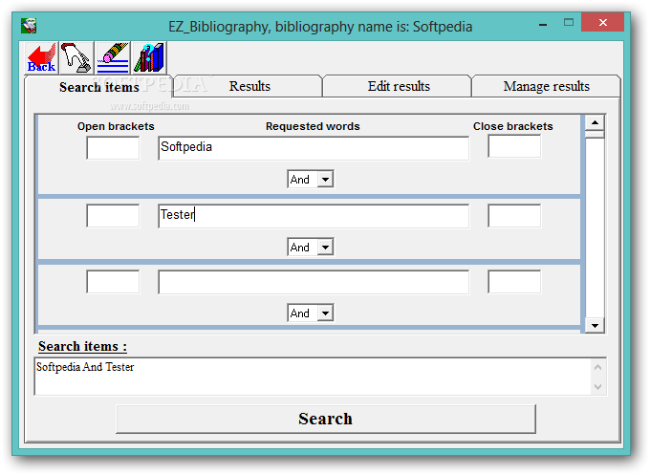Screen dimensions: 650x475
Task: Click the Close brackets field in Tester row
Action: pyautogui.click(x=514, y=216)
